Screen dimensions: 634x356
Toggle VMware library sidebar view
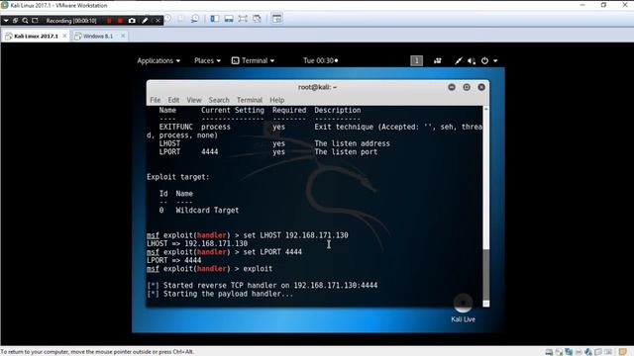coord(215,19)
